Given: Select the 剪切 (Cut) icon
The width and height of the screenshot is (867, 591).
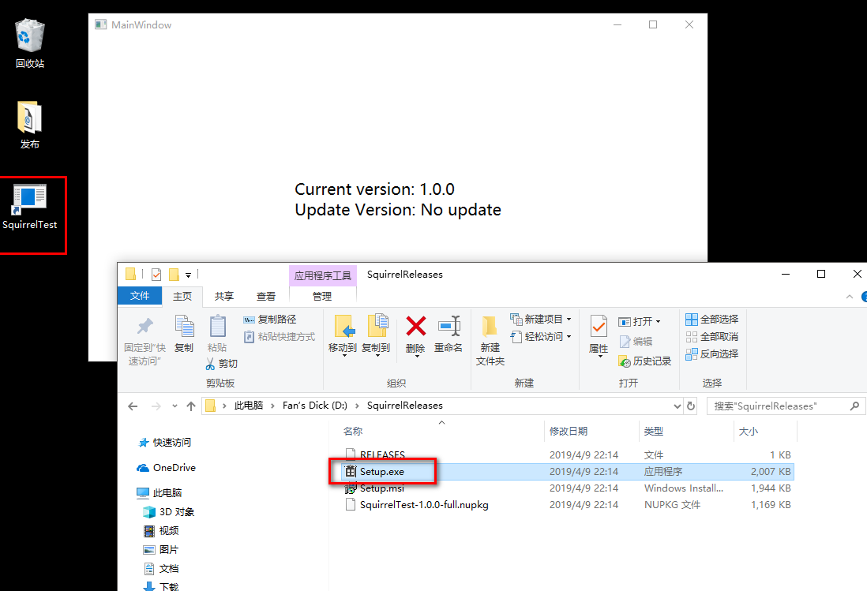Looking at the screenshot, I should click(x=222, y=363).
